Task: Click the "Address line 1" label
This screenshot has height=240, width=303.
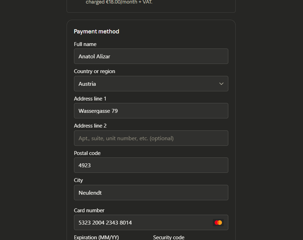Action: (x=90, y=99)
